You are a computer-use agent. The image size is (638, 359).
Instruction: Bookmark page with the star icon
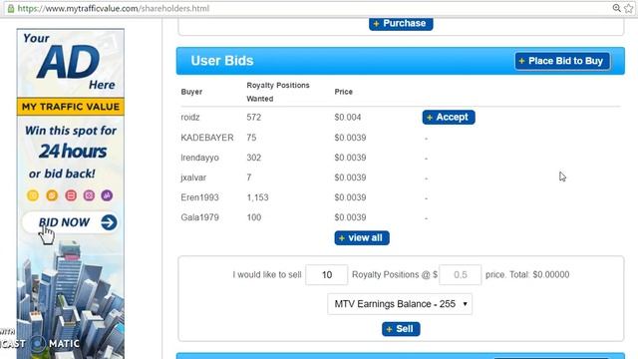click(629, 8)
